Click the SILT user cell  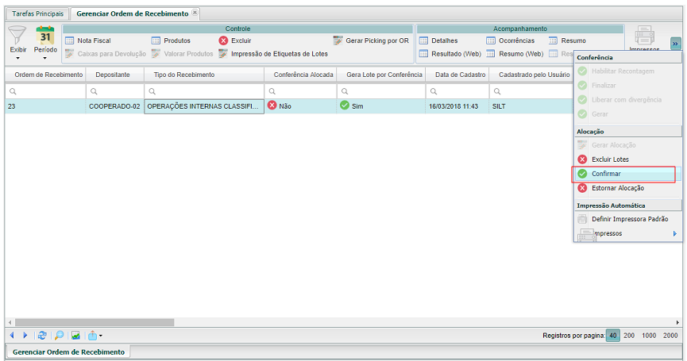tap(531, 106)
